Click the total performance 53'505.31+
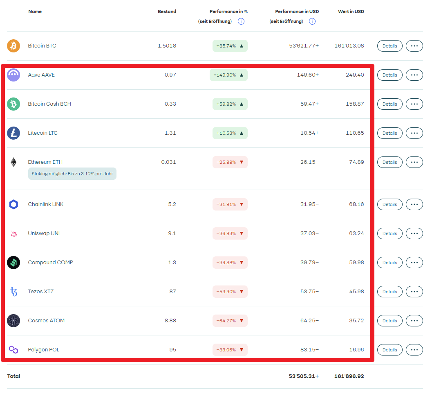 click(x=304, y=376)
